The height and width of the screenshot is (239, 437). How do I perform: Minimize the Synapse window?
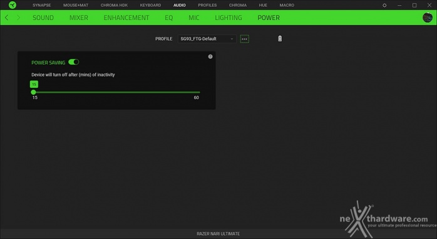tap(399, 5)
